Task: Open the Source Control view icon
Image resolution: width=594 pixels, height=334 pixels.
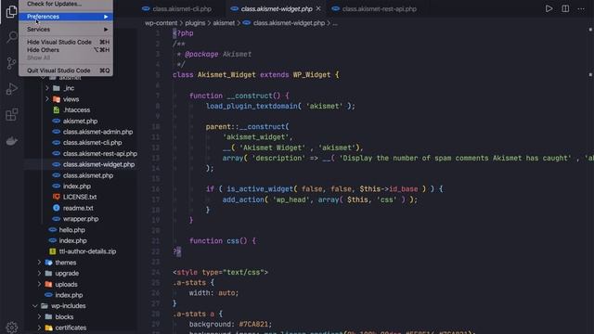Action: pos(12,63)
